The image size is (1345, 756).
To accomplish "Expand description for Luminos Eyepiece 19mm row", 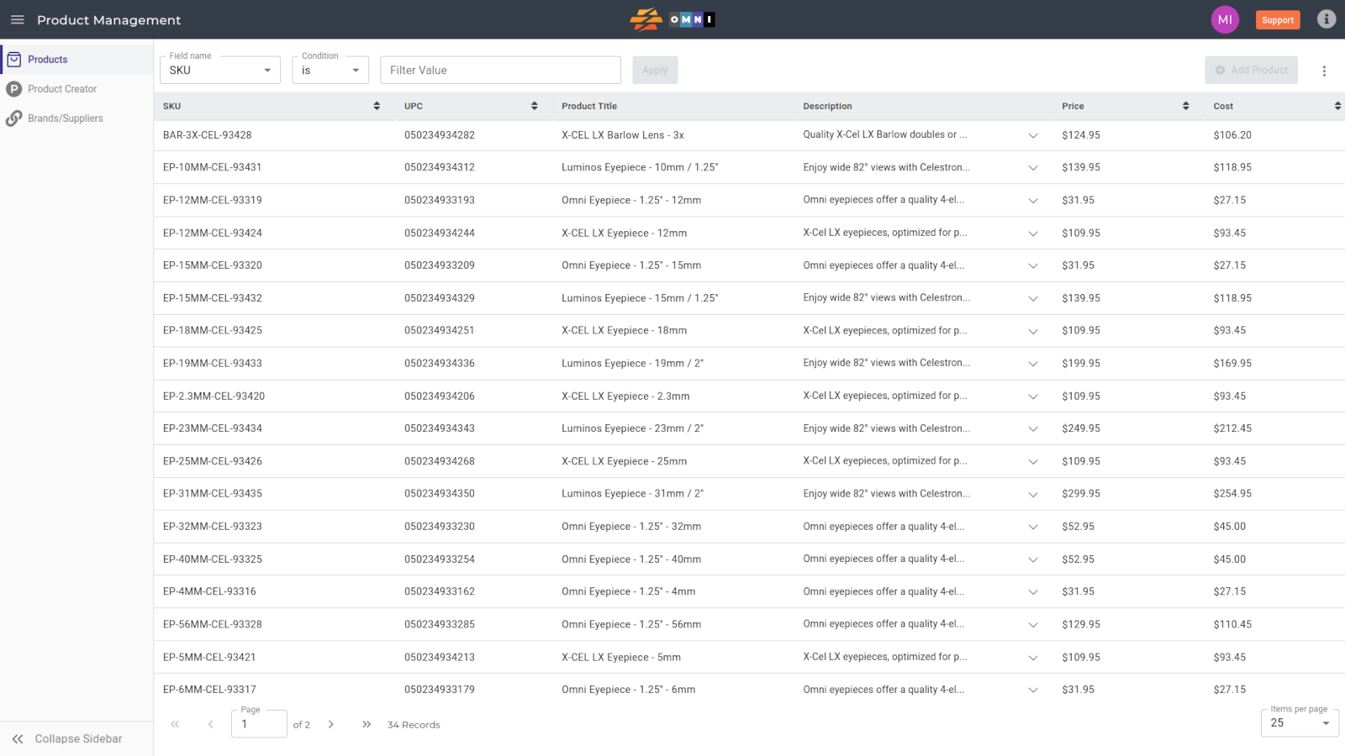I will tap(1033, 364).
